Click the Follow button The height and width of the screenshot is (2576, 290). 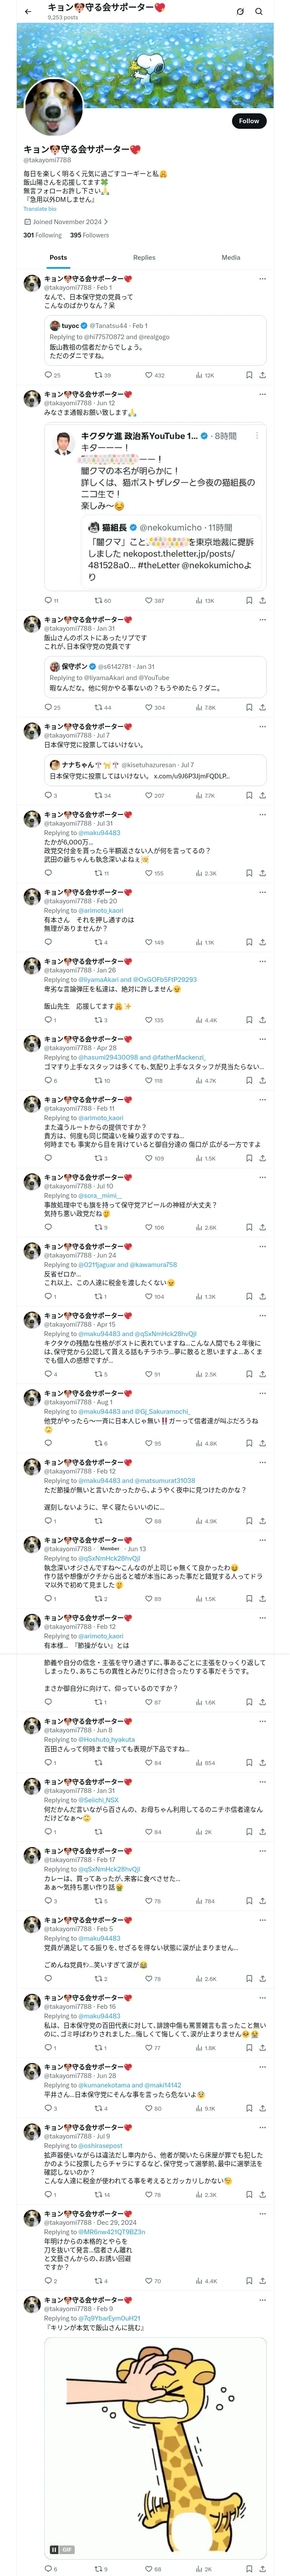[x=248, y=121]
